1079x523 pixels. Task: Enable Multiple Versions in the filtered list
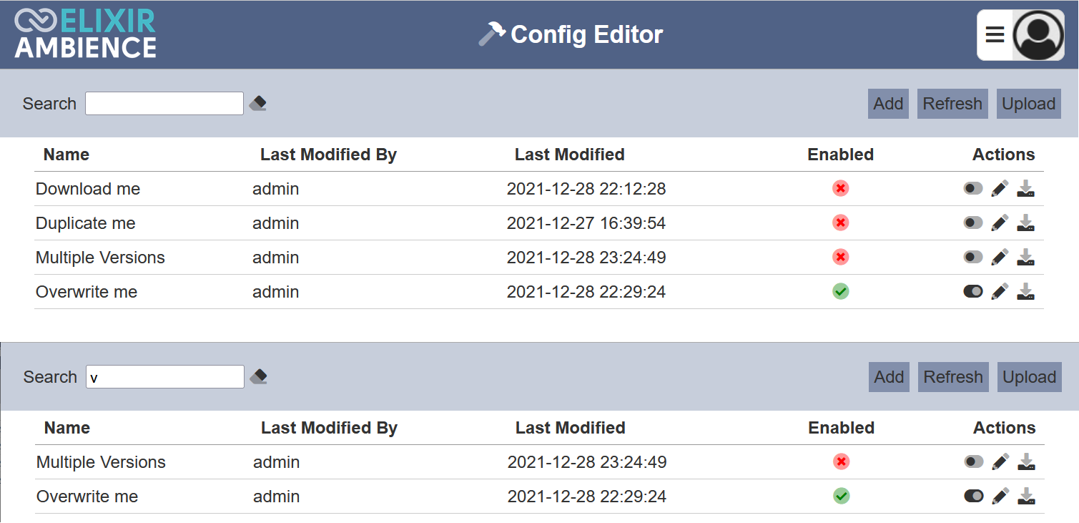[974, 462]
